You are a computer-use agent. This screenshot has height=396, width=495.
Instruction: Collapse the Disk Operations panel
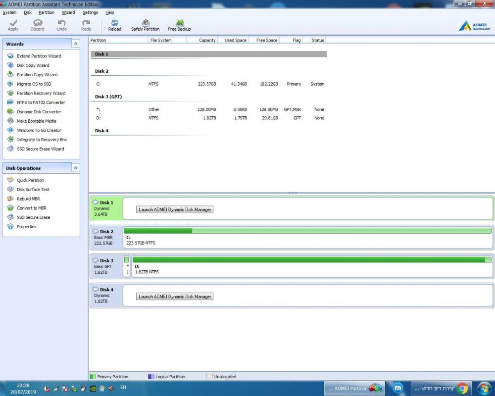76,168
